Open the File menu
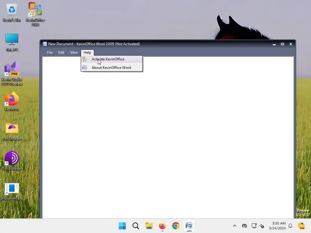Viewport: 311px width, 233px height. tap(50, 52)
